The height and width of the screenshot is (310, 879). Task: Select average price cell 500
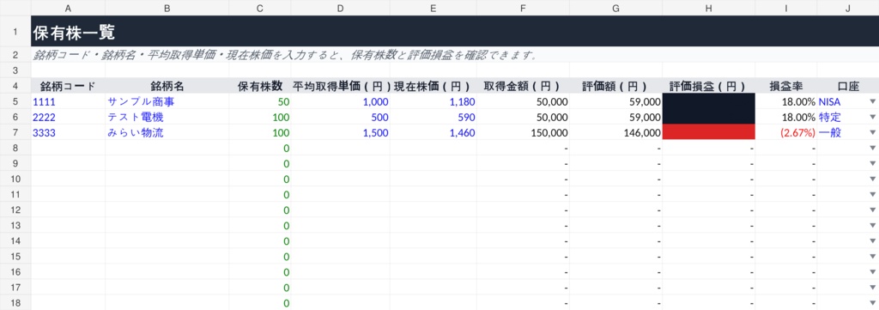point(340,117)
